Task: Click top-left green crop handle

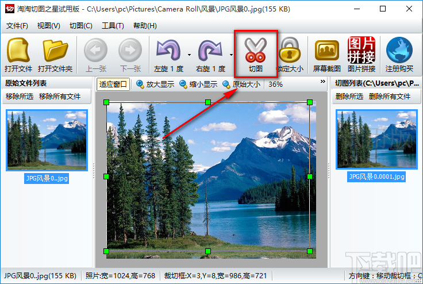Action: click(x=106, y=102)
